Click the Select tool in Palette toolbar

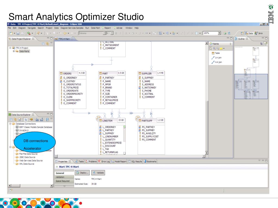[x=211, y=48]
